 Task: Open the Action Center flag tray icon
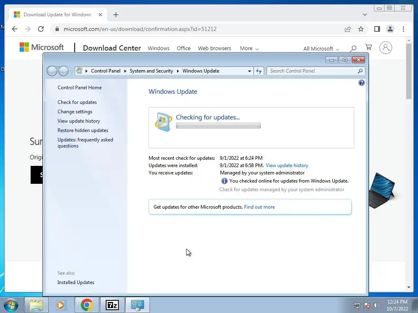click(x=367, y=305)
